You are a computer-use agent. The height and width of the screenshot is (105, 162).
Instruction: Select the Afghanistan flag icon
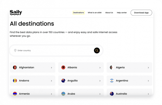[x=15, y=67]
